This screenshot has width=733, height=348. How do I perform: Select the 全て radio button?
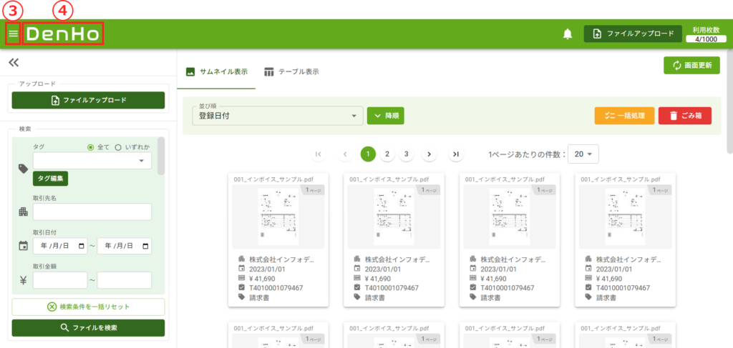[x=91, y=147]
